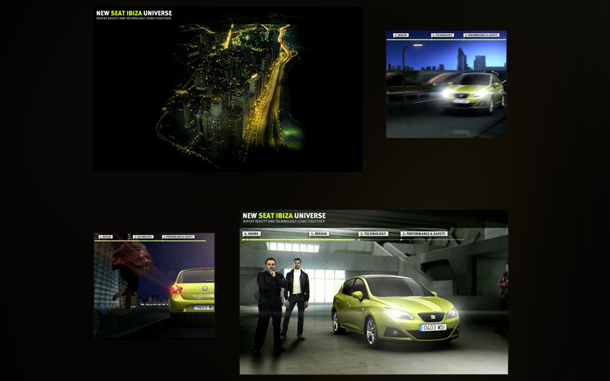Image resolution: width=610 pixels, height=381 pixels.
Task: Open 2. TECHNOLOGY tab in the garage scene
Action: coord(373,234)
